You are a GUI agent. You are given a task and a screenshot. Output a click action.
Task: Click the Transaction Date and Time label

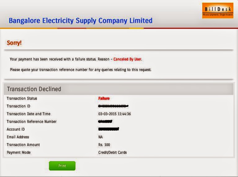29,114
